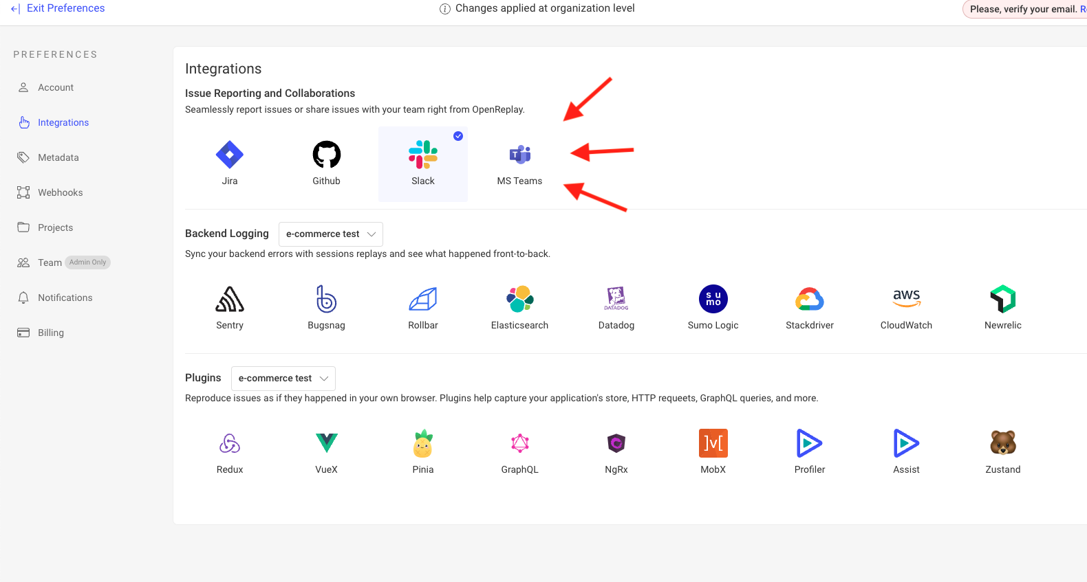
Task: Click the Slack enabled checkmark badge
Action: click(458, 136)
